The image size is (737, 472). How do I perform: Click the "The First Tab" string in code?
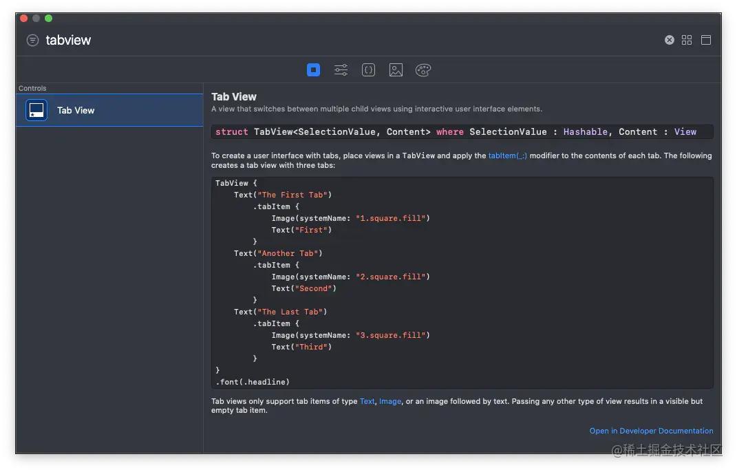292,195
